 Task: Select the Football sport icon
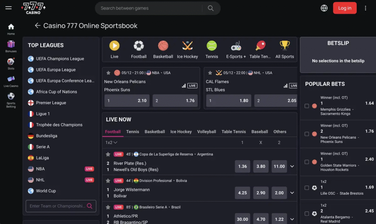[x=138, y=49]
